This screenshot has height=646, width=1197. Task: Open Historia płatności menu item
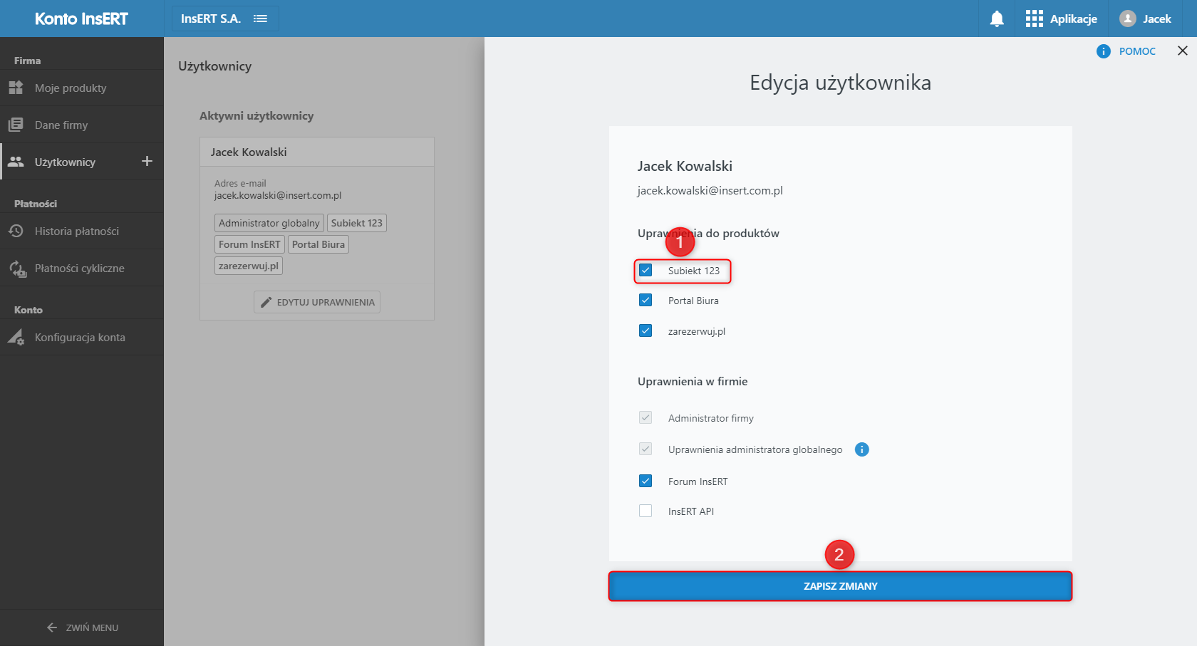pyautogui.click(x=82, y=231)
